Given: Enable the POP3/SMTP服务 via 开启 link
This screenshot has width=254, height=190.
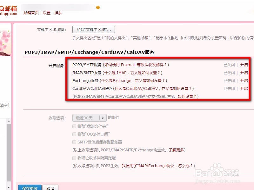Looking at the screenshot, I should click(244, 65).
